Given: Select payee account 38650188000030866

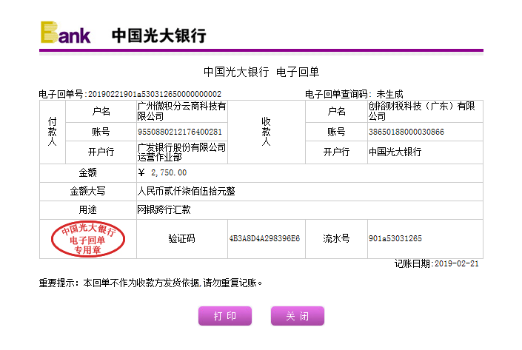Looking at the screenshot, I should click(406, 132).
